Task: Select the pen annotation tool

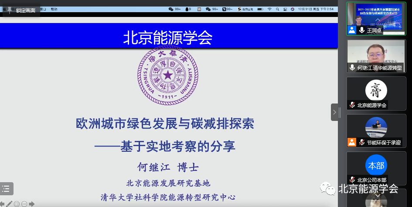Action: coord(9,204)
